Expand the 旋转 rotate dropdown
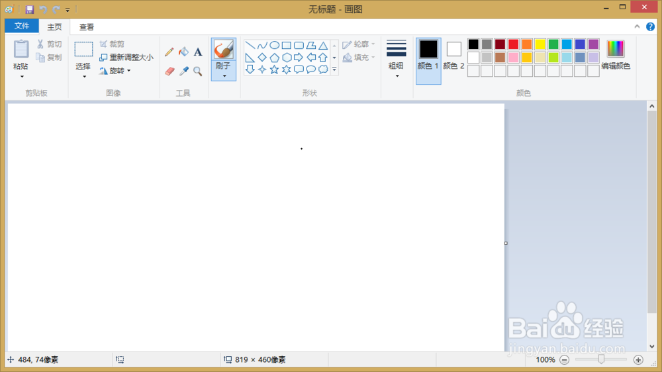 point(129,71)
